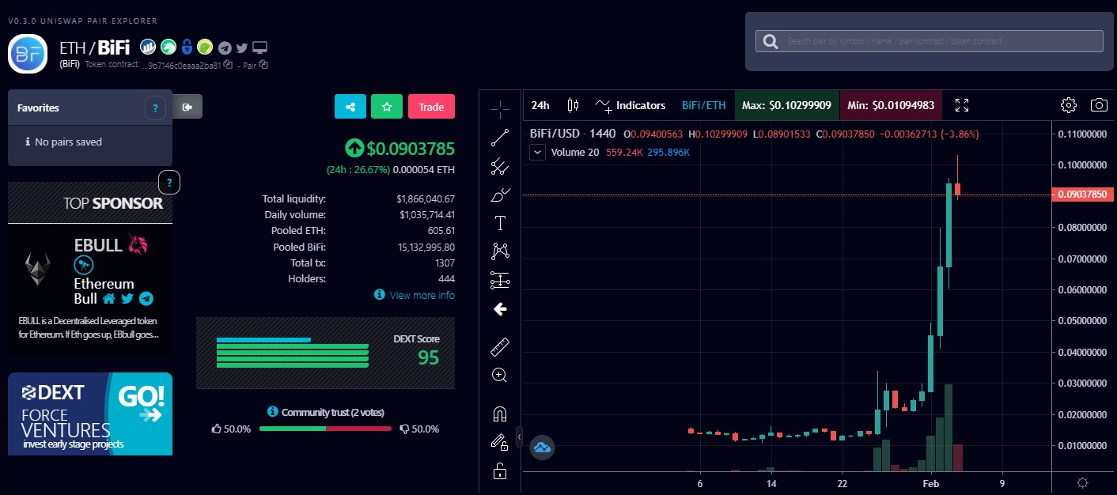The height and width of the screenshot is (495, 1117).
Task: Collapse the drawing toolbar side handle
Action: click(x=519, y=436)
